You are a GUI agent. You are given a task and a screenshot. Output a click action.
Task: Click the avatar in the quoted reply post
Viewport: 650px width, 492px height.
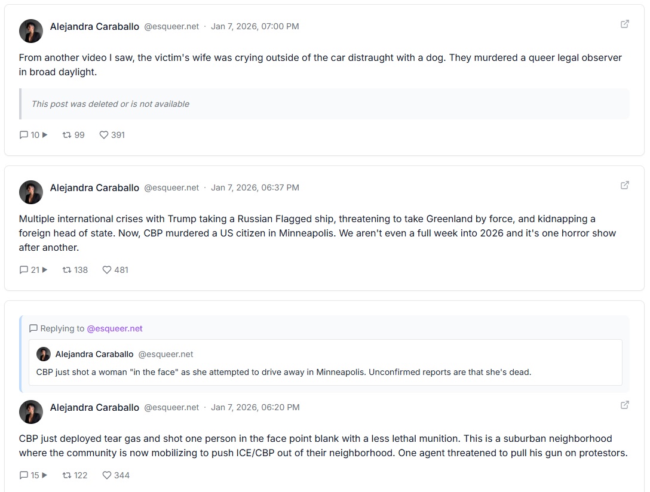(44, 354)
